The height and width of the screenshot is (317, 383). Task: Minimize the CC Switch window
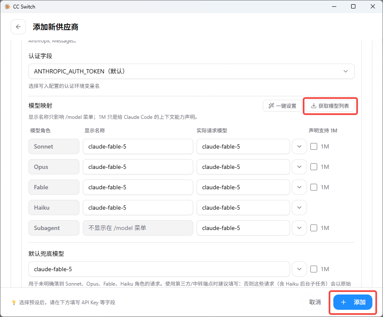pos(334,7)
